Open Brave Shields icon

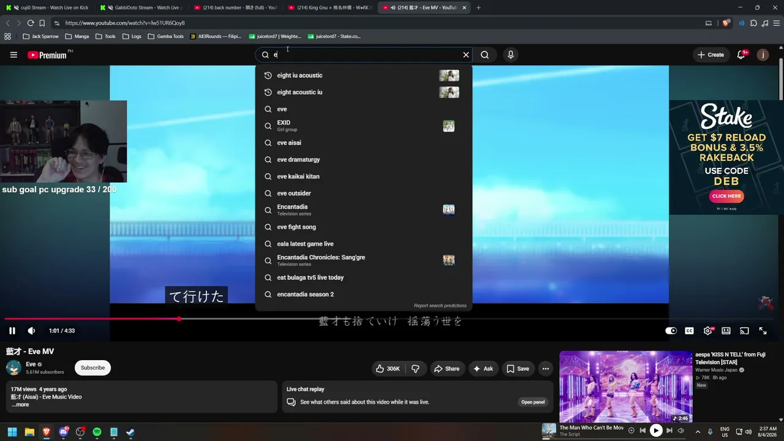tap(726, 23)
